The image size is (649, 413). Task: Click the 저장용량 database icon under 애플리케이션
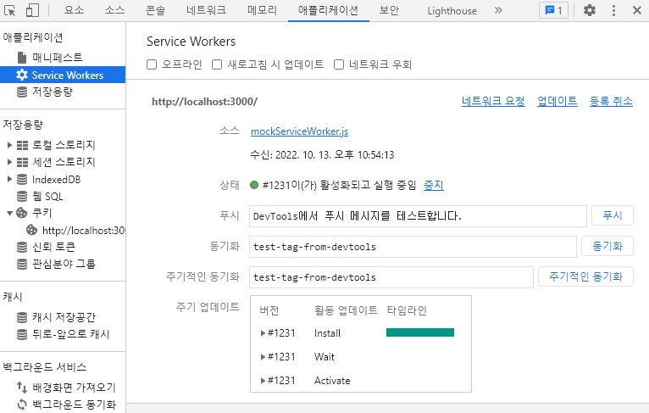point(22,92)
